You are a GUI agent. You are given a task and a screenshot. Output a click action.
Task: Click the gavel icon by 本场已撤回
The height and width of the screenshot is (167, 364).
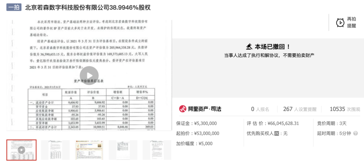tap(249, 47)
